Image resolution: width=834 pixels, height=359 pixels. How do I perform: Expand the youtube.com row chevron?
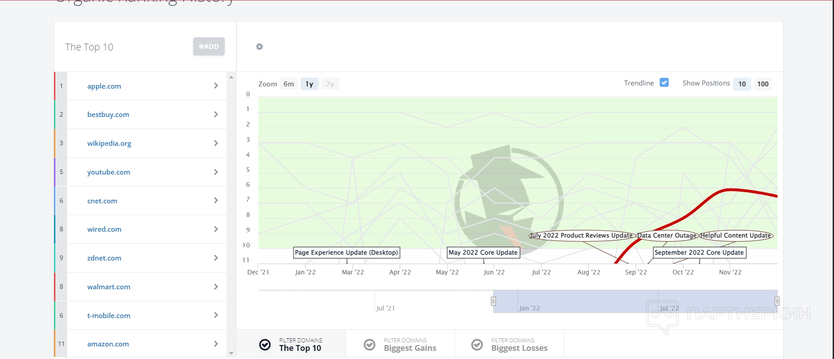click(216, 172)
